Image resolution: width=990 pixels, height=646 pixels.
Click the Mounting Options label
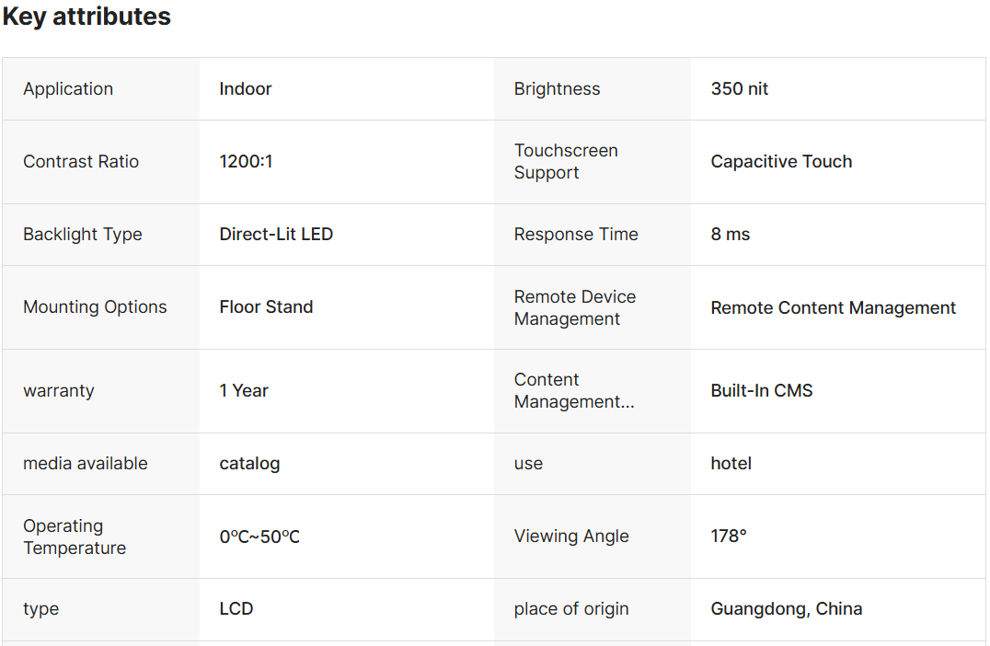pyautogui.click(x=95, y=307)
